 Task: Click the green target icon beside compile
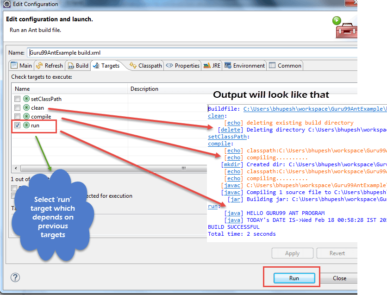[26, 117]
